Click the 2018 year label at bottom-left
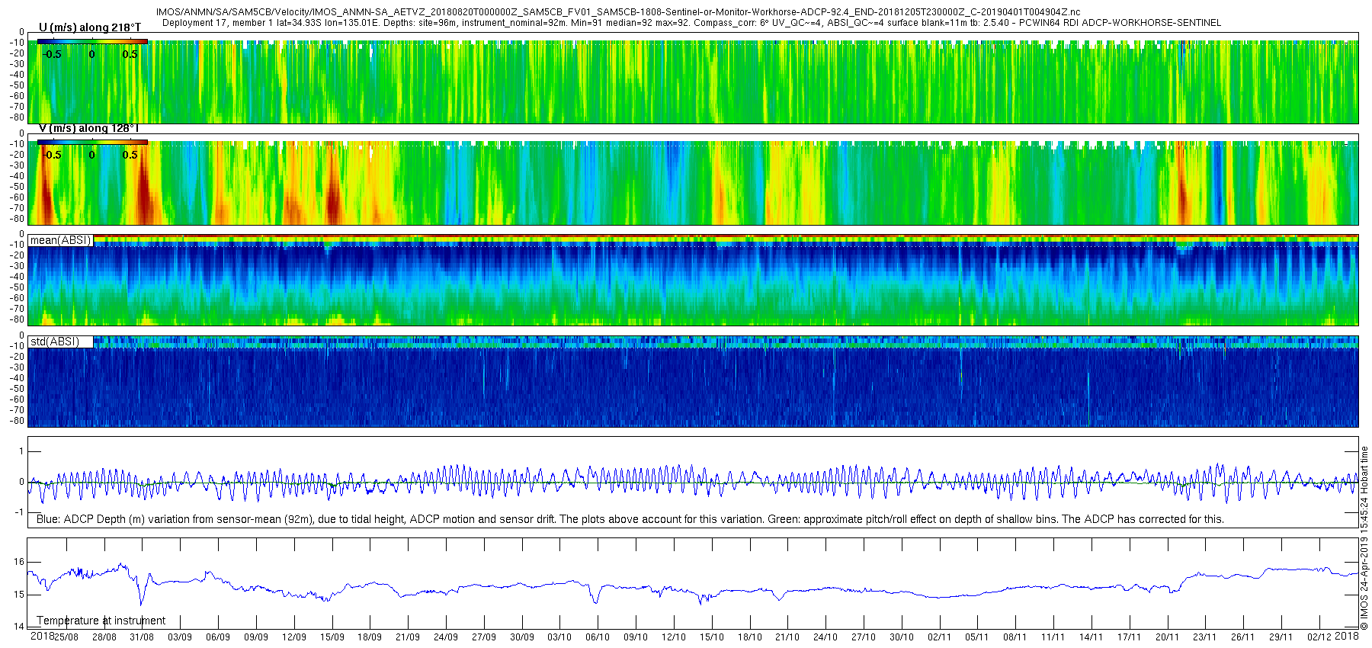This screenshot has height=648, width=1372. pos(42,636)
